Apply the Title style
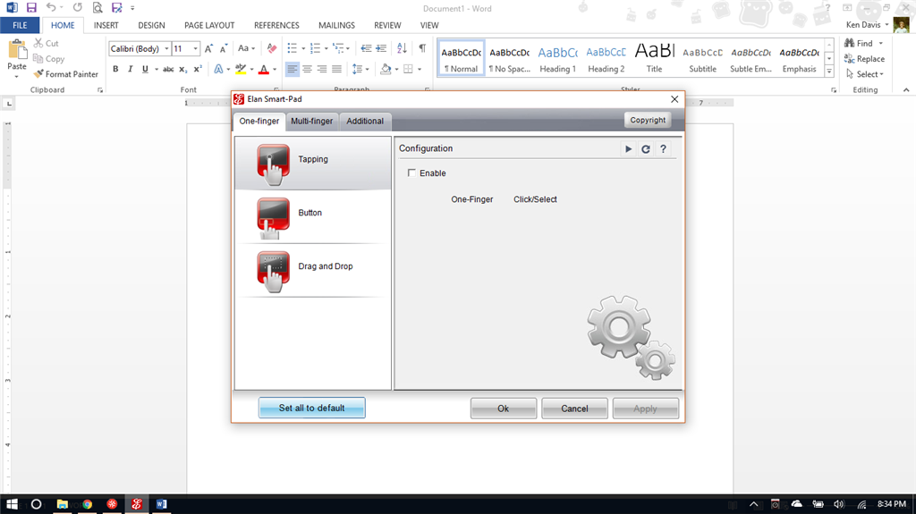Screen dimensions: 916x514 (654, 59)
